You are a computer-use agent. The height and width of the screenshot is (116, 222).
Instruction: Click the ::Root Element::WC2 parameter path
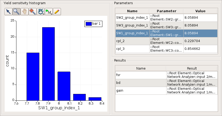tap(166, 41)
